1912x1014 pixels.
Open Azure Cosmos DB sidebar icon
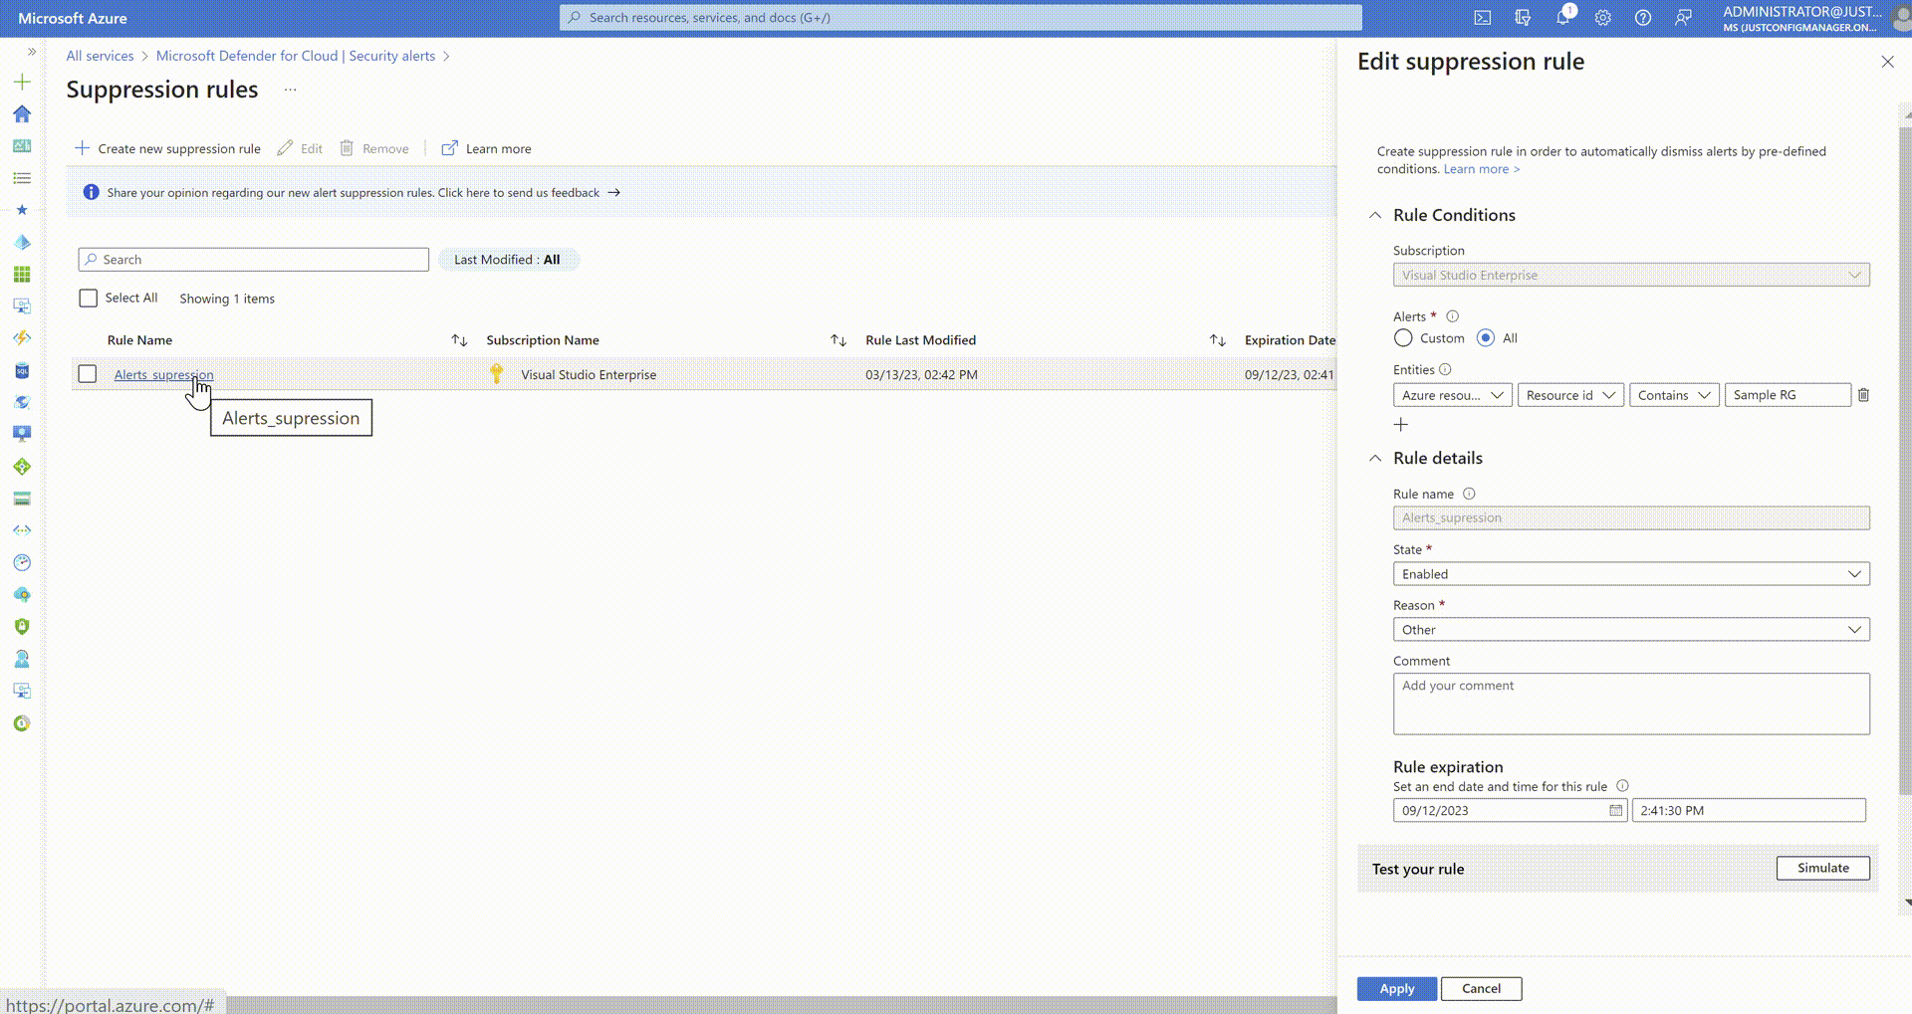click(22, 402)
